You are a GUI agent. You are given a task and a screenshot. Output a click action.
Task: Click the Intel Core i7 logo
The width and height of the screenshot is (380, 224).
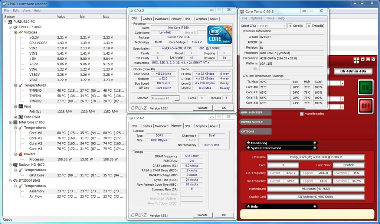[x=220, y=35]
